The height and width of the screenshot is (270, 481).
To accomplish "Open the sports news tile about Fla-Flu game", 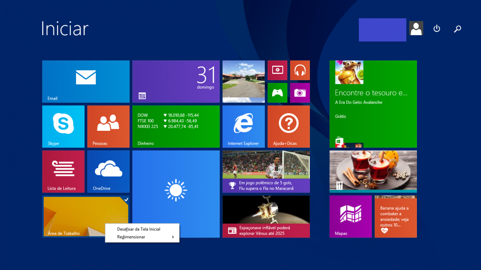I will pos(266,172).
